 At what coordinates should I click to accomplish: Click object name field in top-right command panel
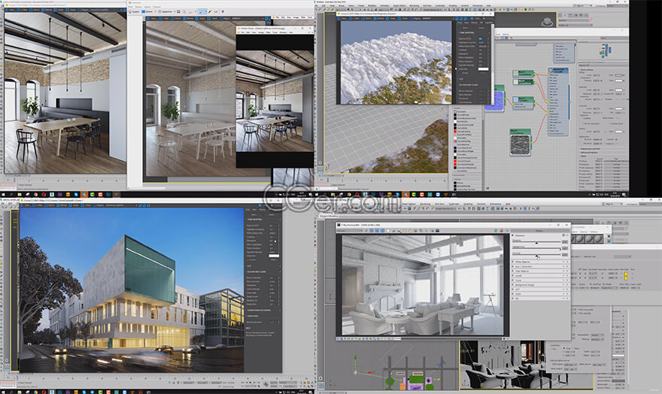573,20
